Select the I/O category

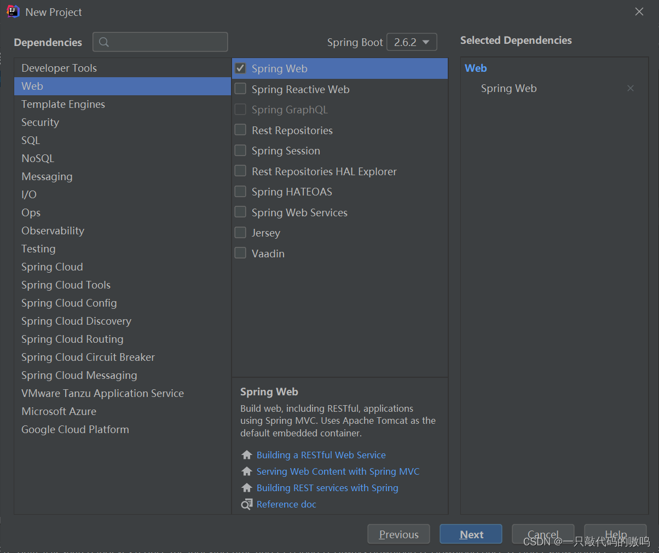pos(122,194)
